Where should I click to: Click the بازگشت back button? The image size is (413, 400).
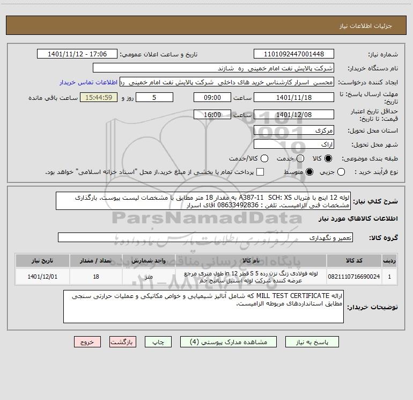(x=123, y=342)
